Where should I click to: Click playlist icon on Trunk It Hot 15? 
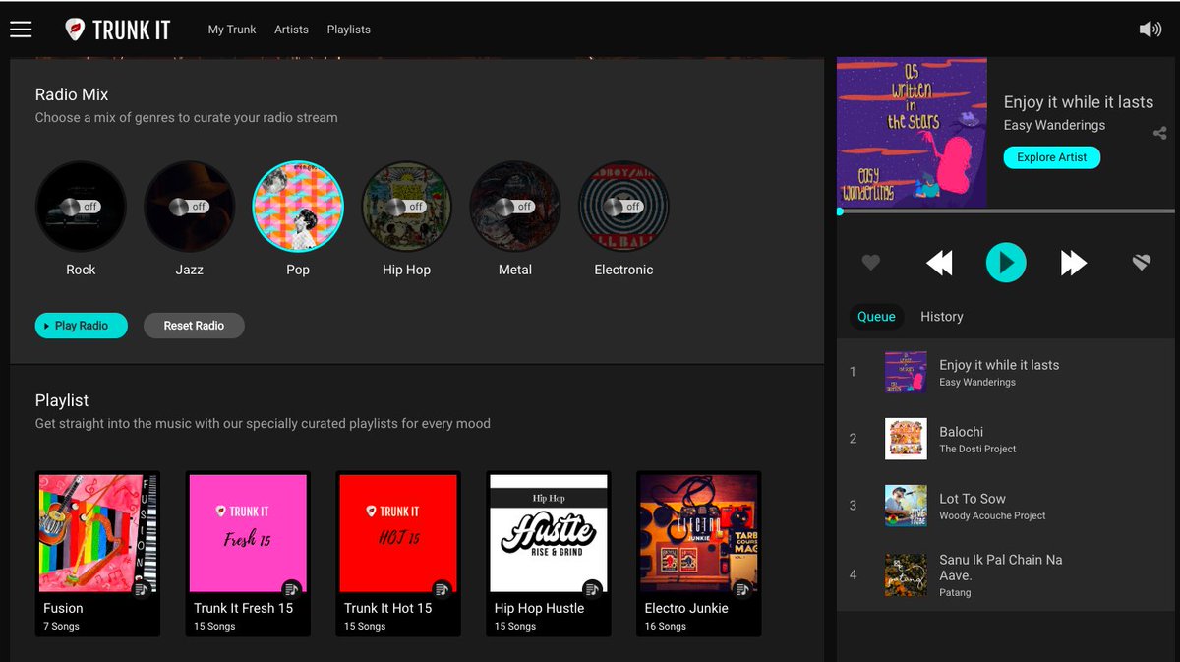coord(442,589)
